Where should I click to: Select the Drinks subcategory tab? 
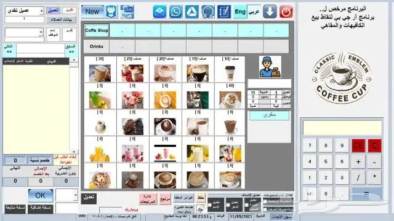(x=97, y=47)
